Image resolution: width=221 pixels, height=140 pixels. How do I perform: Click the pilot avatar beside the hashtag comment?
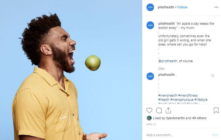150,76
